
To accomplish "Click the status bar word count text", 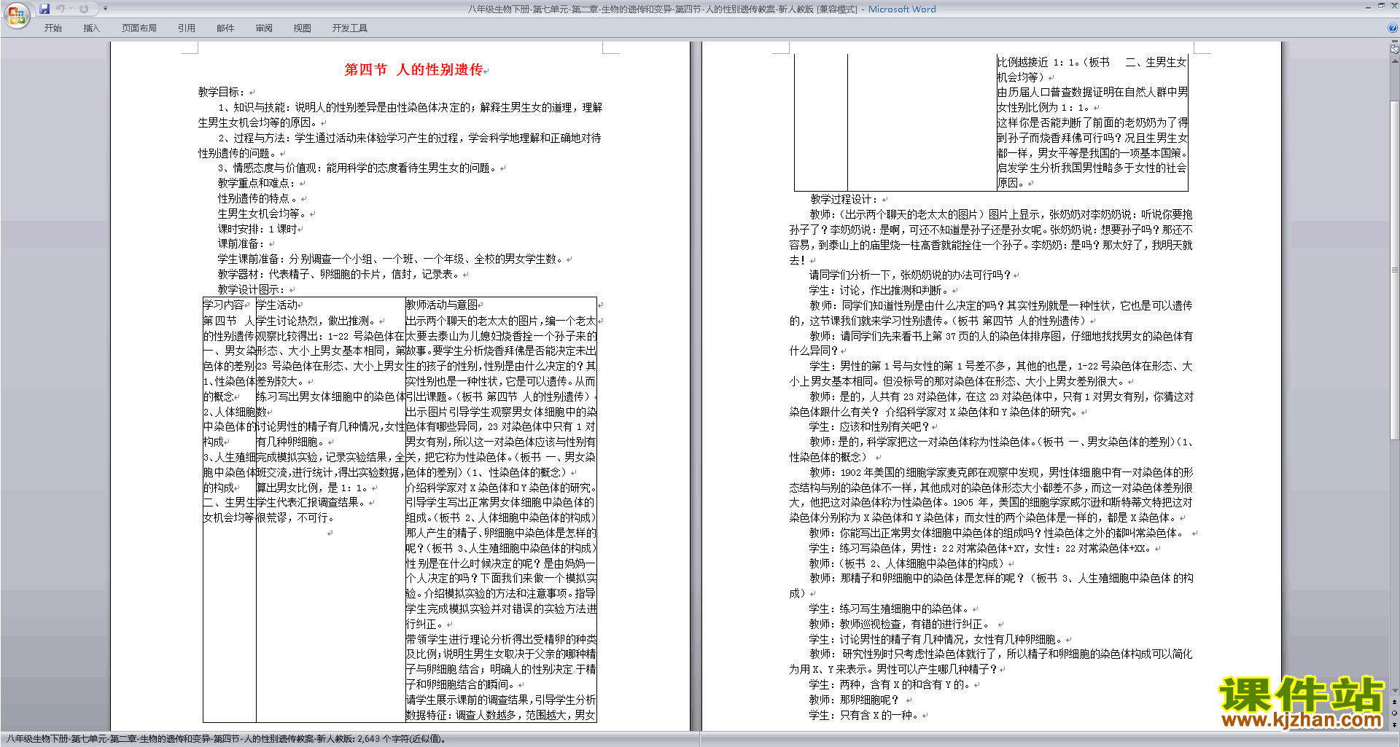I will click(226, 739).
